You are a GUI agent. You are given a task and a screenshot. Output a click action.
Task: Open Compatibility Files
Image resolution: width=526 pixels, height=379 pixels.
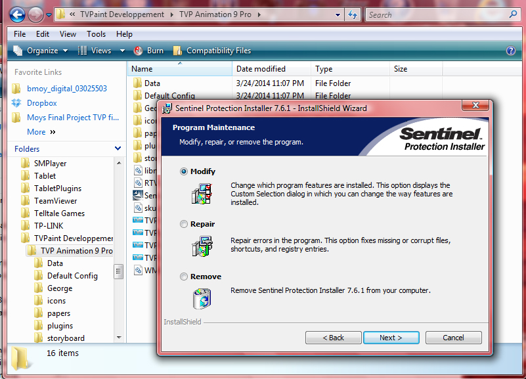point(212,51)
